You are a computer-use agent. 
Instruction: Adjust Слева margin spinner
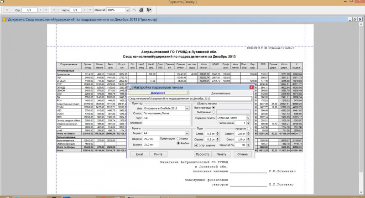click(x=218, y=134)
